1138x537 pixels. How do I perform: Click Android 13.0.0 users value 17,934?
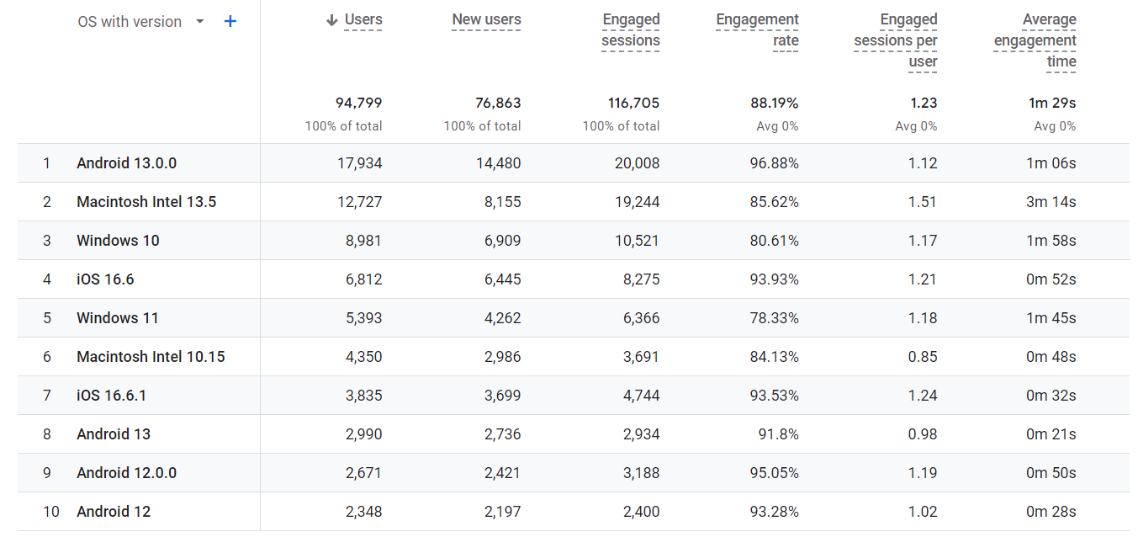pos(360,163)
